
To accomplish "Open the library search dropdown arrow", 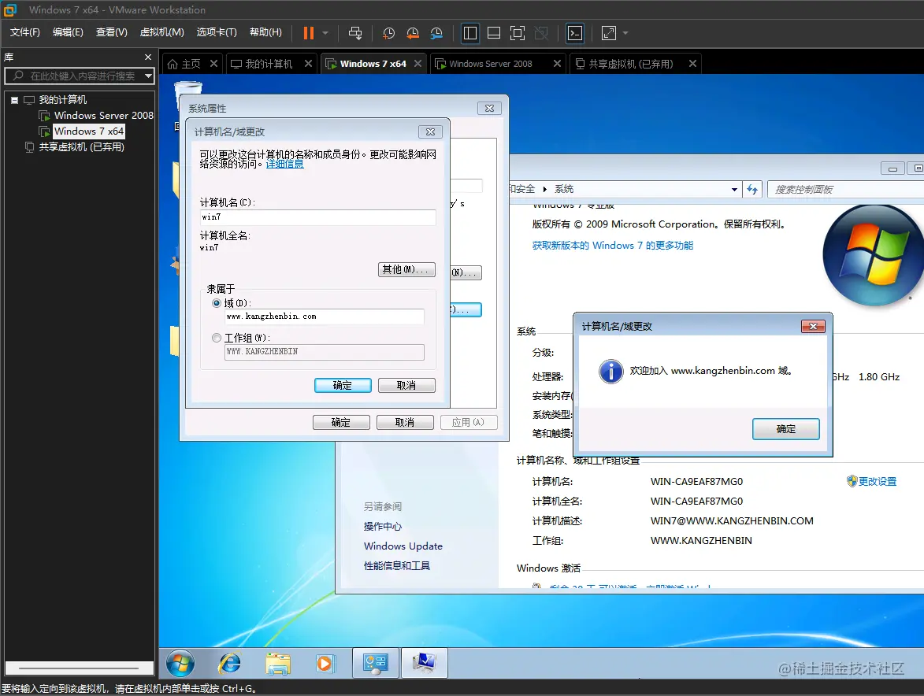I will tap(149, 76).
